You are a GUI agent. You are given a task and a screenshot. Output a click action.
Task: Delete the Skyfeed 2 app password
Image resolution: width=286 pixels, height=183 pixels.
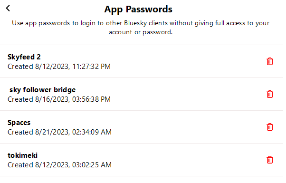270,61
